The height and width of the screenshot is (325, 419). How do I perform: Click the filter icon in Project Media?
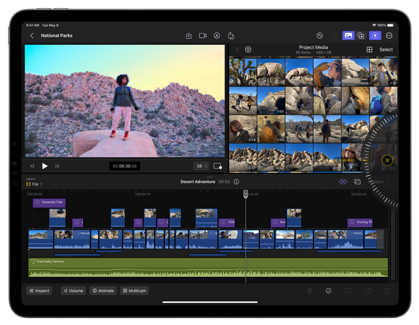(x=249, y=50)
